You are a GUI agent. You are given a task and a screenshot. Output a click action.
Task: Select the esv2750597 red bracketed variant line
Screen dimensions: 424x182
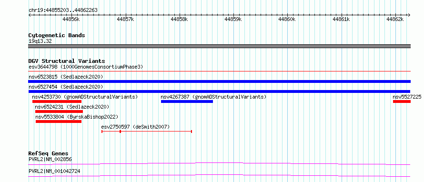(147, 131)
